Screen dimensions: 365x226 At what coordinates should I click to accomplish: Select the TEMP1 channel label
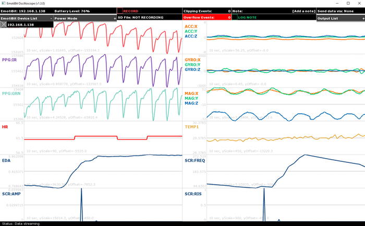(191, 127)
